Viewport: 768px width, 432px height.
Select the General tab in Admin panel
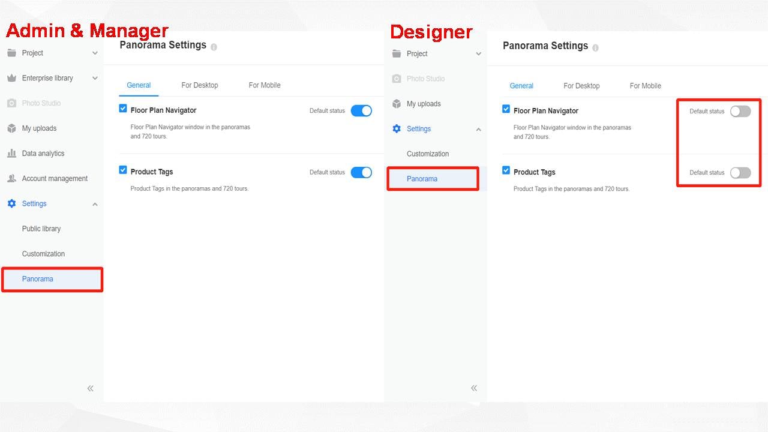(139, 85)
